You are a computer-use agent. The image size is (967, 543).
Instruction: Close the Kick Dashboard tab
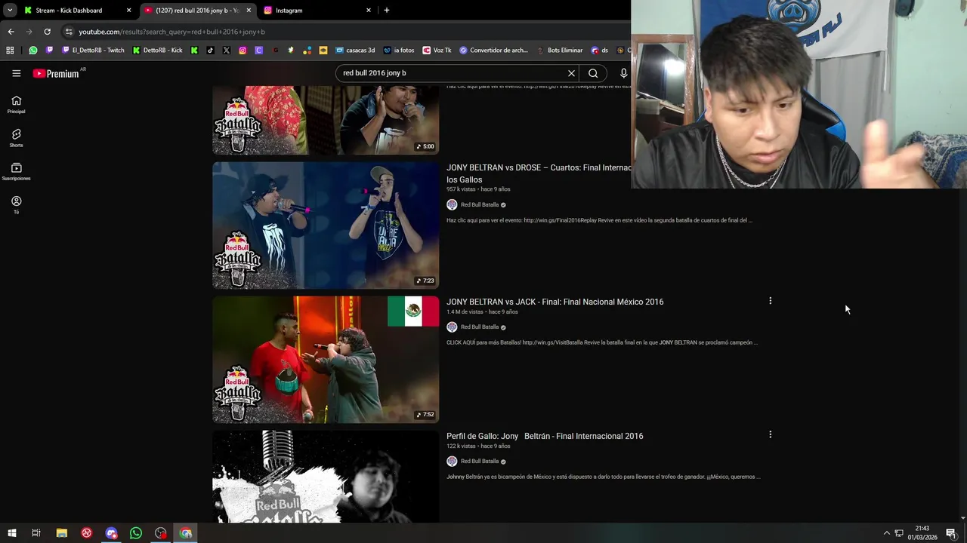[128, 11]
